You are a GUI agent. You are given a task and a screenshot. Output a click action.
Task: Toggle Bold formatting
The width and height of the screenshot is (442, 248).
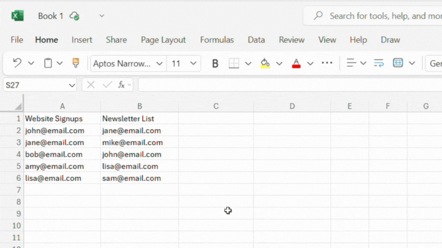[x=215, y=64]
